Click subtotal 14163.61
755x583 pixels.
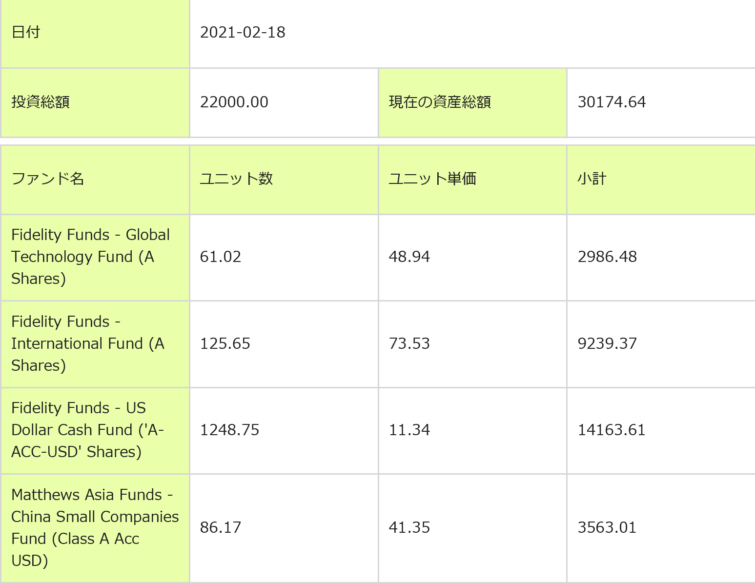[x=611, y=430]
